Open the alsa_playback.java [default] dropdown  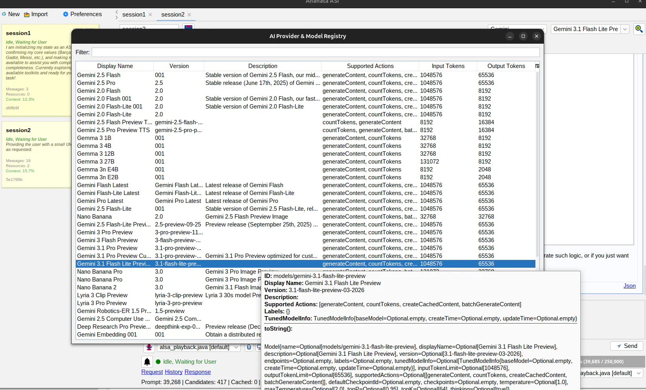point(199,347)
